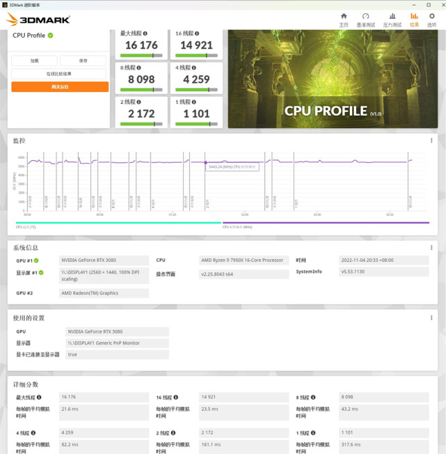The width and height of the screenshot is (446, 454).
Task: Click the green check next to 显示屏 #1
Action: 41,272
